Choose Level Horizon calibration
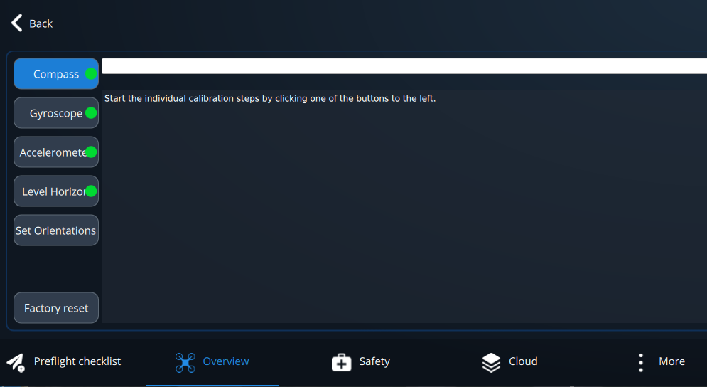The image size is (707, 387). pyautogui.click(x=56, y=191)
